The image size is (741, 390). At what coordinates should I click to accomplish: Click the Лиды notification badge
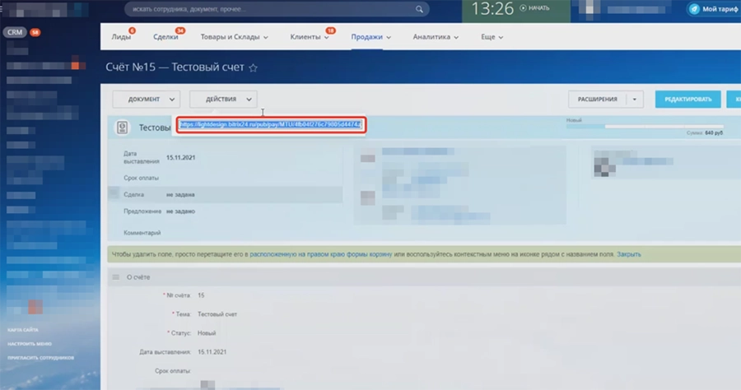pos(133,31)
